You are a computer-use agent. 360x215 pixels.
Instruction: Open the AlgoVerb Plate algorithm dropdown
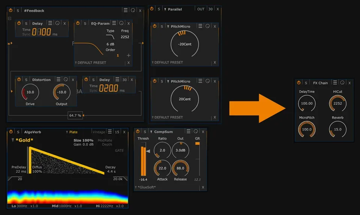(72, 132)
